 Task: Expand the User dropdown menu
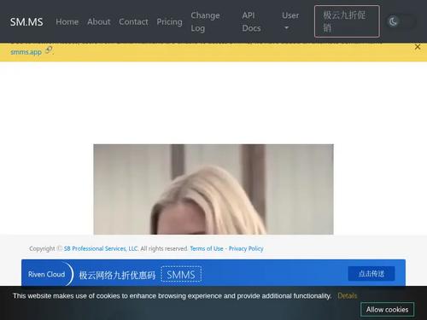coord(290,21)
